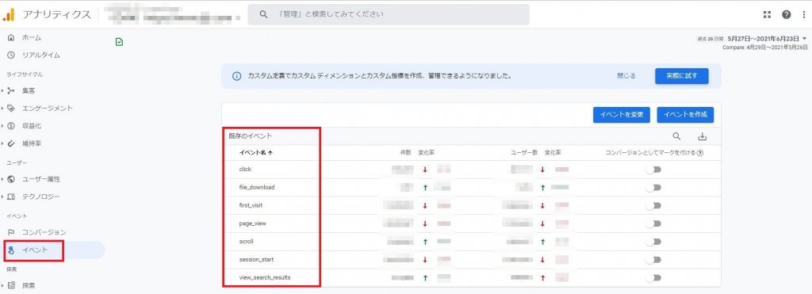
Task: Click the コンバージョン flag icon
Action: (11, 232)
